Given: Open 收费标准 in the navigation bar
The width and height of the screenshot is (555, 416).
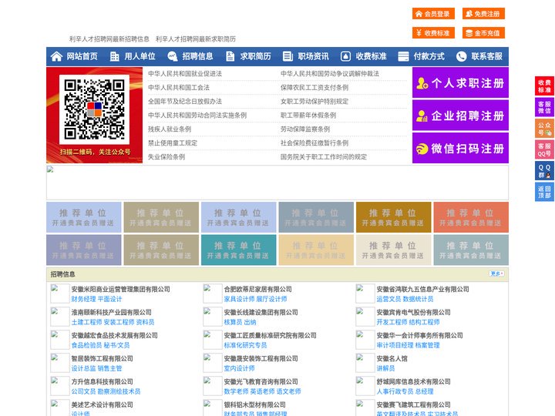Looking at the screenshot, I should click(371, 56).
